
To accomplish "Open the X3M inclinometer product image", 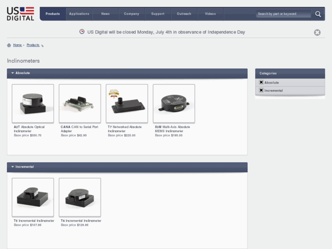I will (174, 103).
